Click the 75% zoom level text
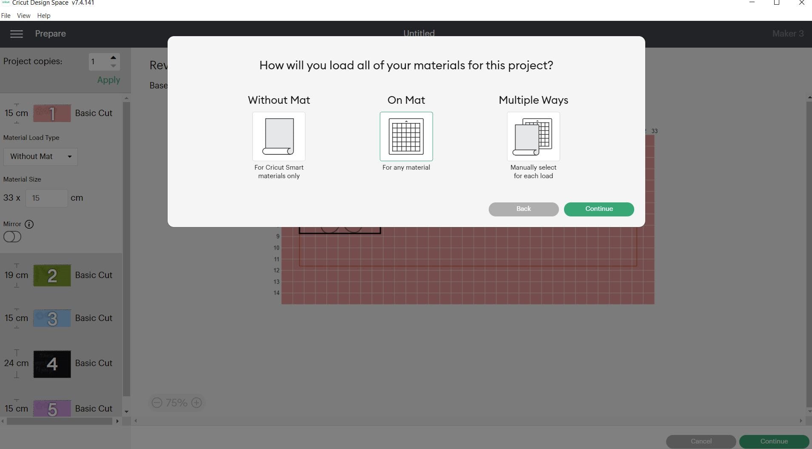This screenshot has height=449, width=812. click(x=177, y=403)
